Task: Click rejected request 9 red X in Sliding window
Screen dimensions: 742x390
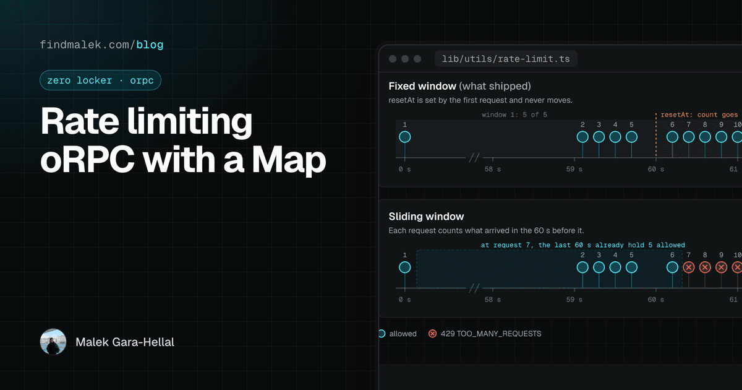Action: 721,267
